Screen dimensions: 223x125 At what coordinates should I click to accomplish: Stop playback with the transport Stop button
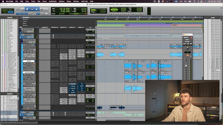tap(133, 14)
